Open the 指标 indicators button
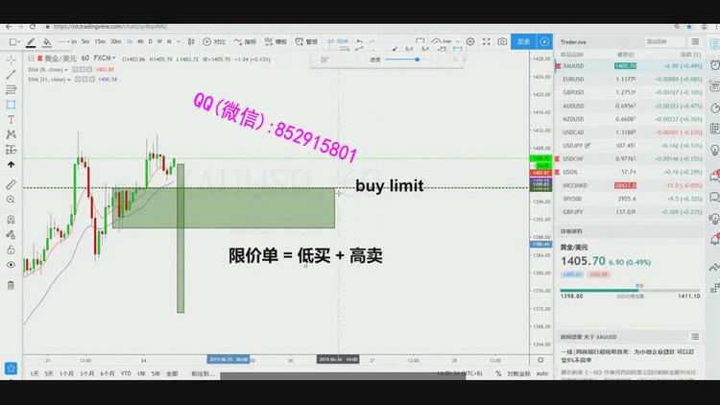720x405 pixels. (247, 42)
